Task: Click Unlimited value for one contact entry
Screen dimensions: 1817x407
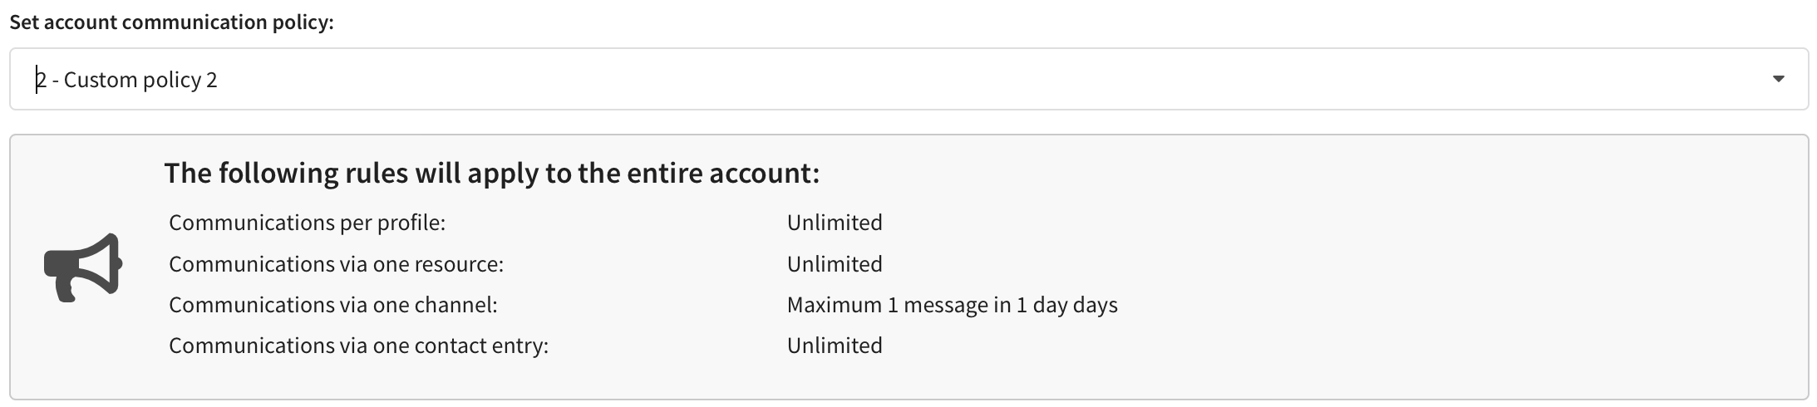Action: pos(835,346)
